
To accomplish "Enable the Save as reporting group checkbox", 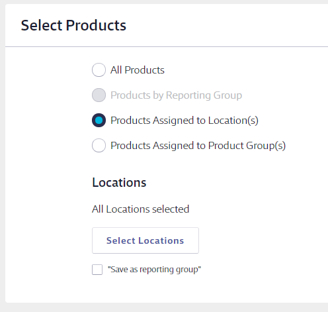I will click(x=97, y=270).
